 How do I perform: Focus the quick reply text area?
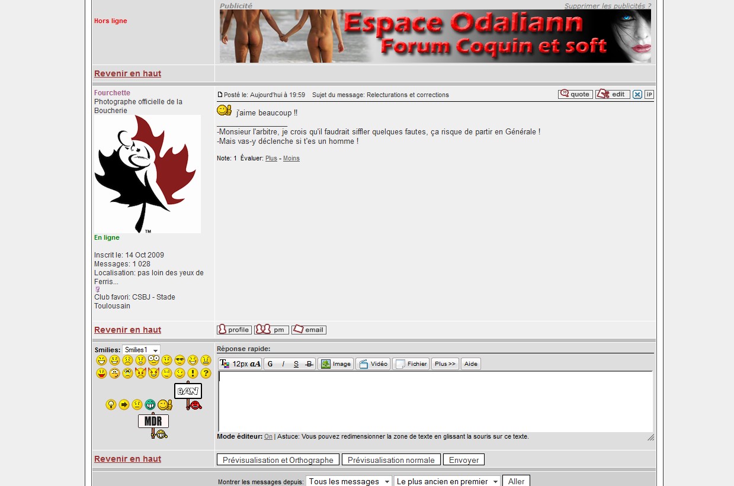click(435, 401)
